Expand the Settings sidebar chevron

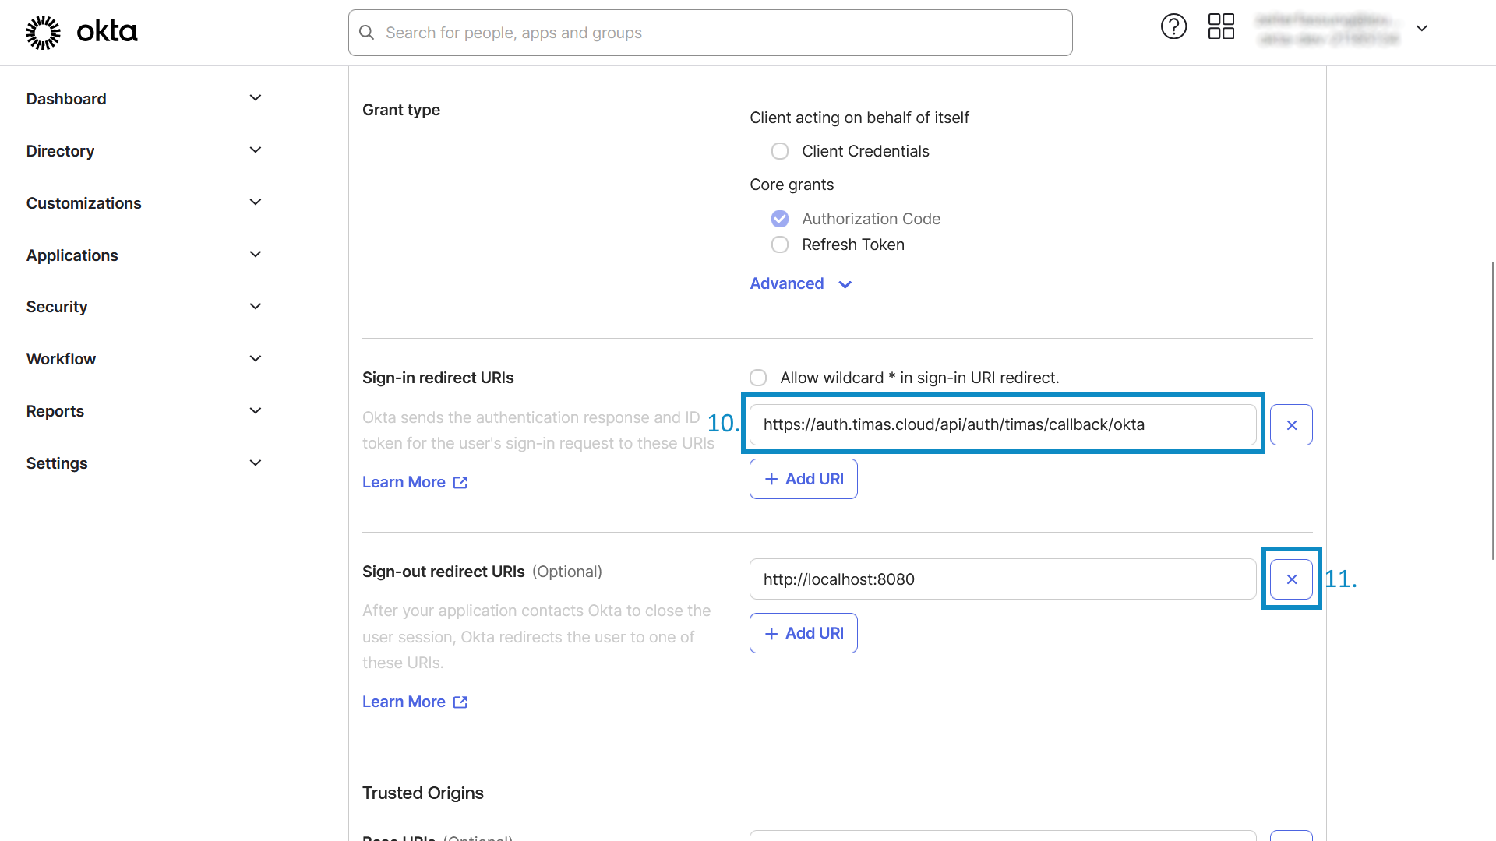coord(255,463)
